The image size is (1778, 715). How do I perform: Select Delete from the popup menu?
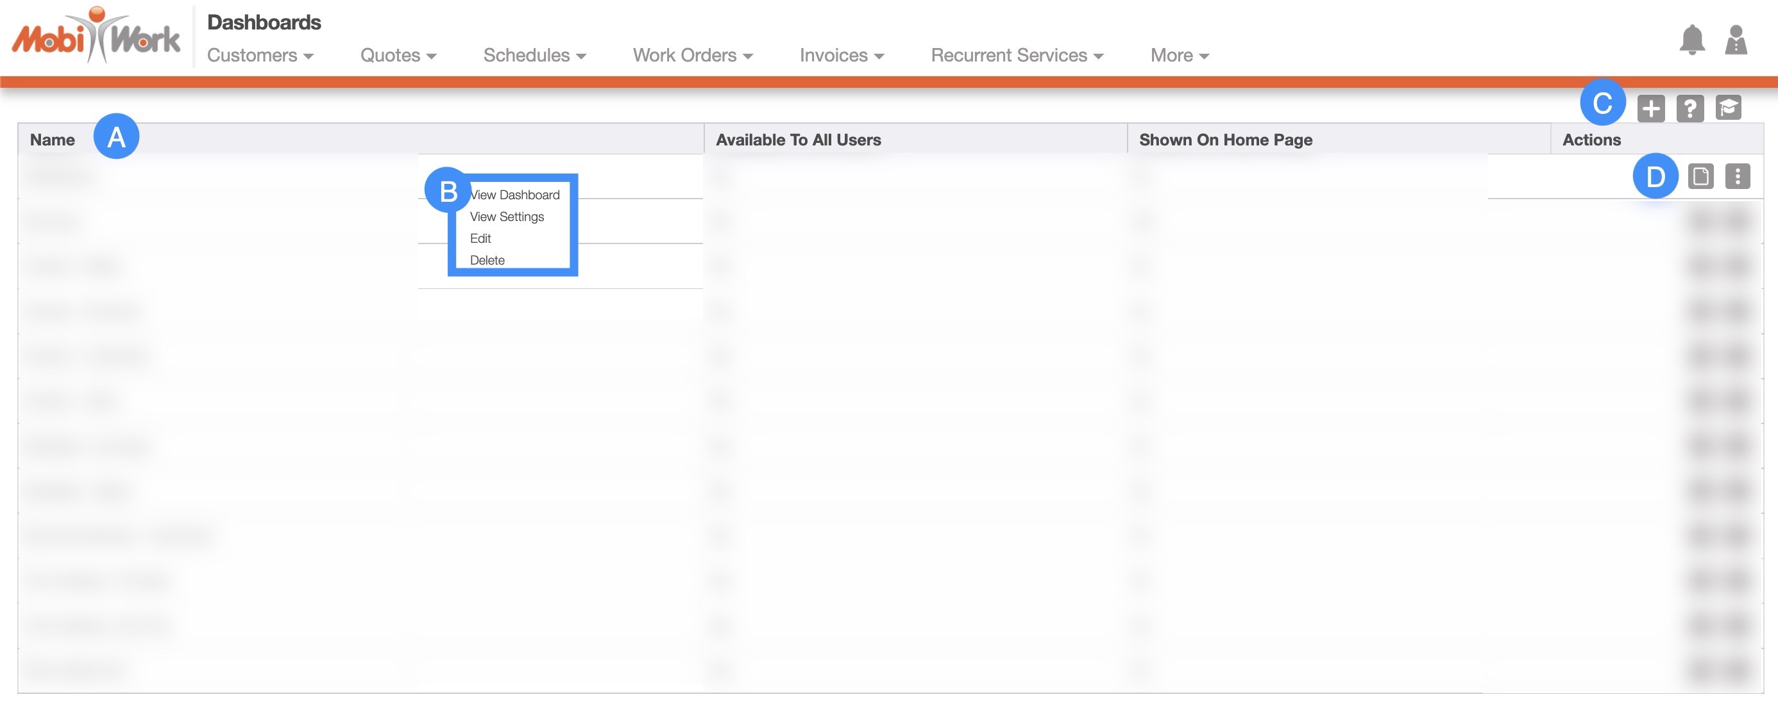pyautogui.click(x=487, y=261)
